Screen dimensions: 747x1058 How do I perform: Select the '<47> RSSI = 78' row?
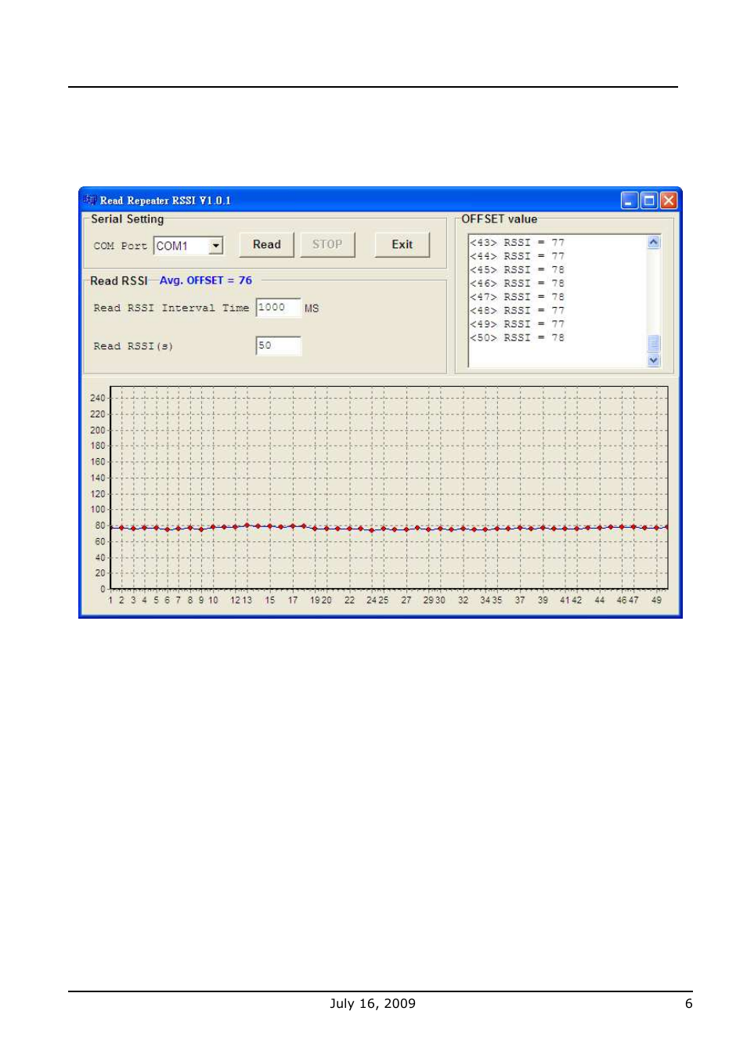pos(517,297)
